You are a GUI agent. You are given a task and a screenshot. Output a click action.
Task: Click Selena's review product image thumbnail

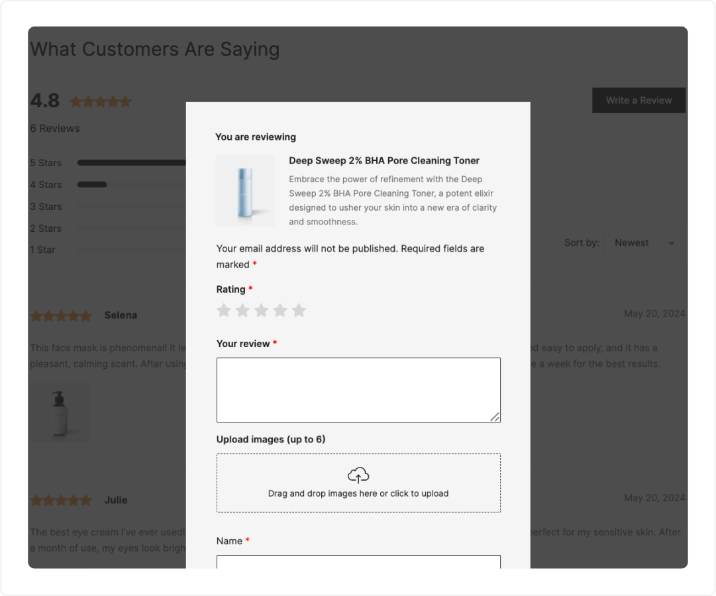click(60, 413)
